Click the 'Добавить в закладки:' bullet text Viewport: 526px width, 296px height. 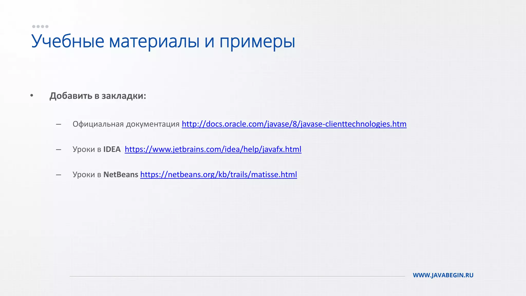tap(98, 96)
